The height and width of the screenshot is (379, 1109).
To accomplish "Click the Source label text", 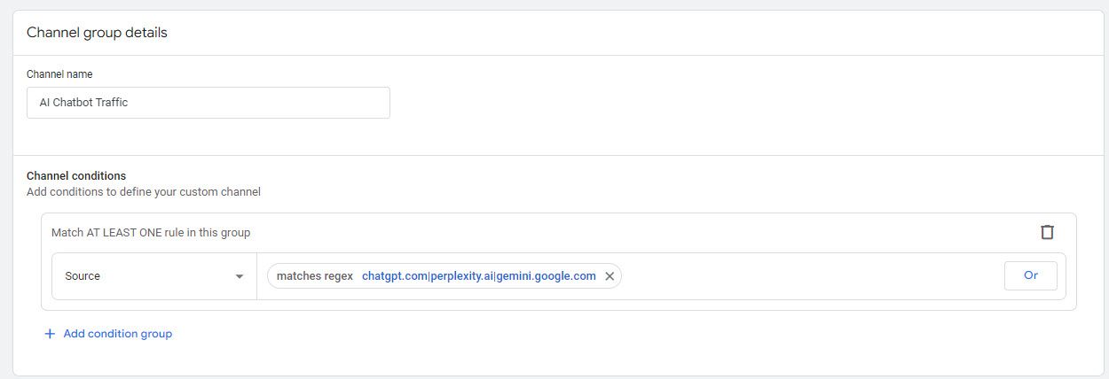I will (x=83, y=276).
